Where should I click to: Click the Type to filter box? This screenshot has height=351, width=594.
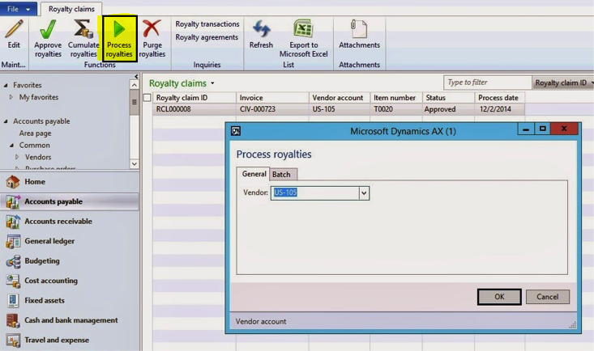[x=488, y=82]
